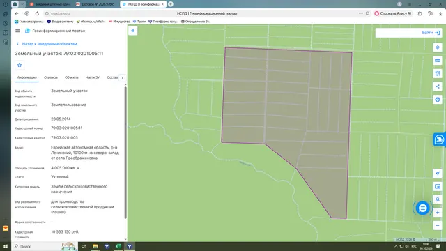Reload the page with refresh icon
Viewport: 446px width, 251px height.
(37, 13)
